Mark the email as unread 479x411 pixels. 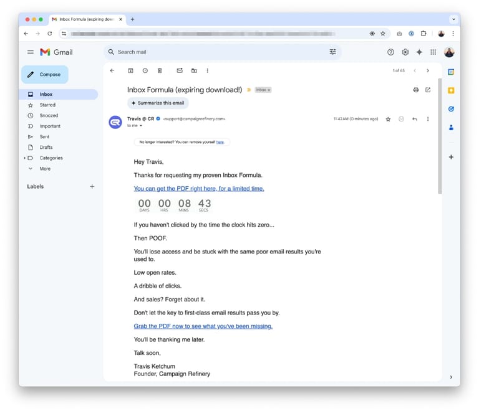pyautogui.click(x=180, y=71)
